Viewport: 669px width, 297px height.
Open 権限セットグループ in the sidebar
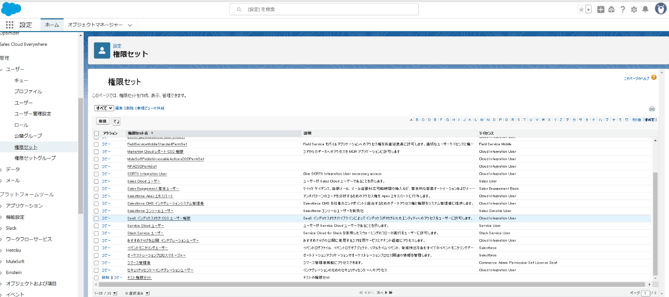tap(35, 158)
